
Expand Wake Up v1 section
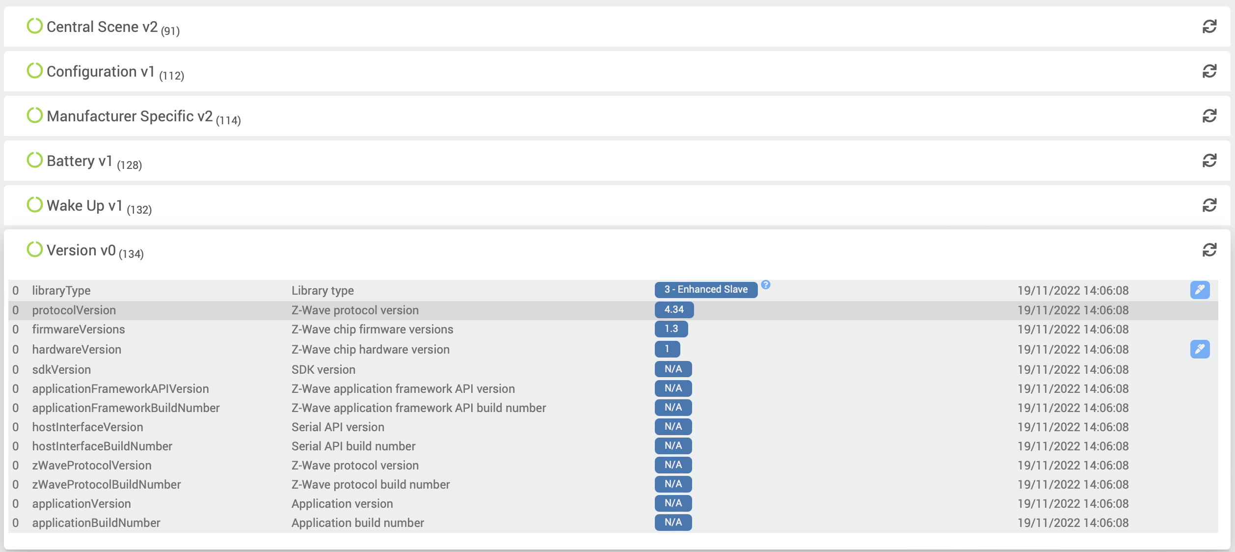[x=84, y=206]
